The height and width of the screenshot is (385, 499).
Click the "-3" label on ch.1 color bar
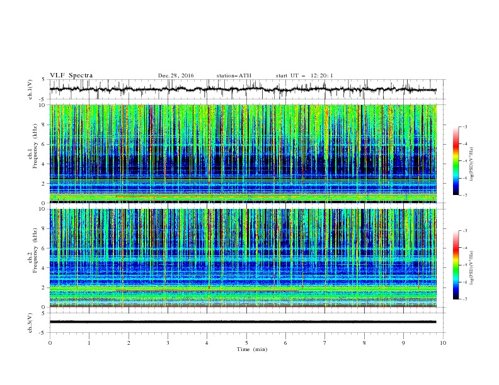tap(465, 126)
